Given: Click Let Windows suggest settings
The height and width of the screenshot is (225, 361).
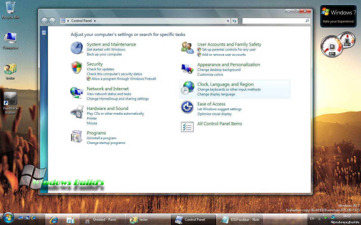Looking at the screenshot, I should (x=219, y=109).
